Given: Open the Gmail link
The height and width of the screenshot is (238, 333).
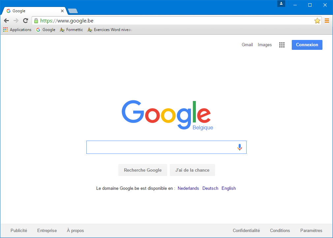Looking at the screenshot, I should click(x=247, y=45).
